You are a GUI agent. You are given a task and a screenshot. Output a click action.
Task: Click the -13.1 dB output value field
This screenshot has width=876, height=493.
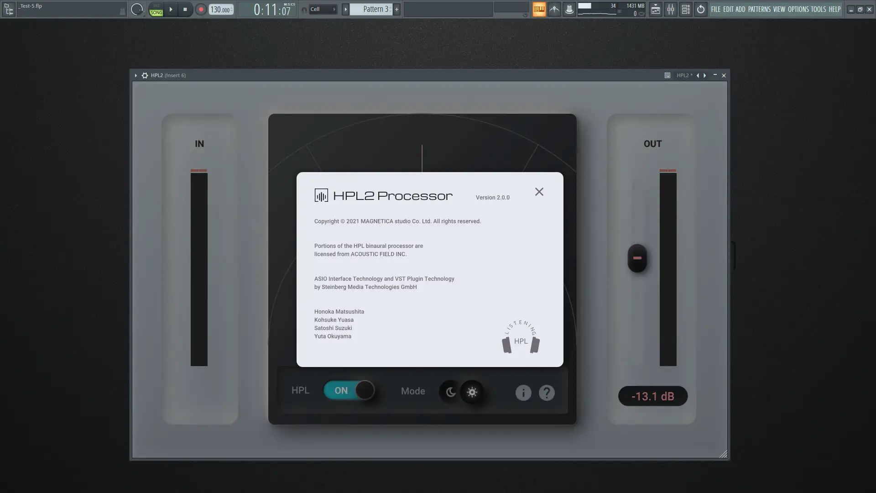(x=652, y=396)
